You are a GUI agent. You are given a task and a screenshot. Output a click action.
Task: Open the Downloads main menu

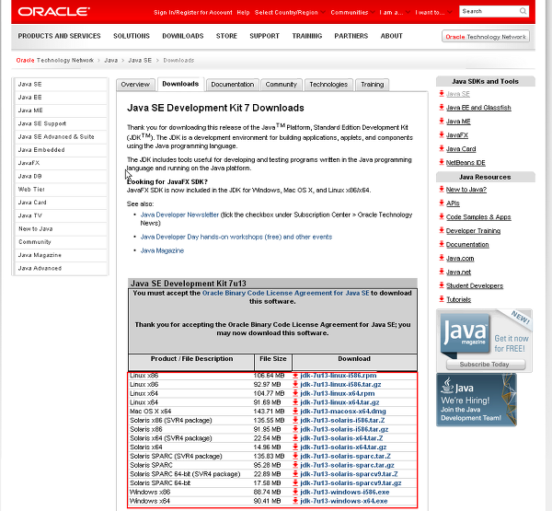183,36
